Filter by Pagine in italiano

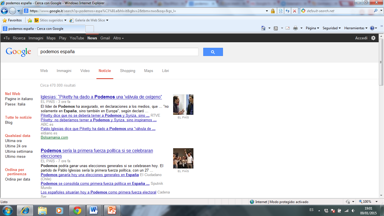(x=19, y=99)
